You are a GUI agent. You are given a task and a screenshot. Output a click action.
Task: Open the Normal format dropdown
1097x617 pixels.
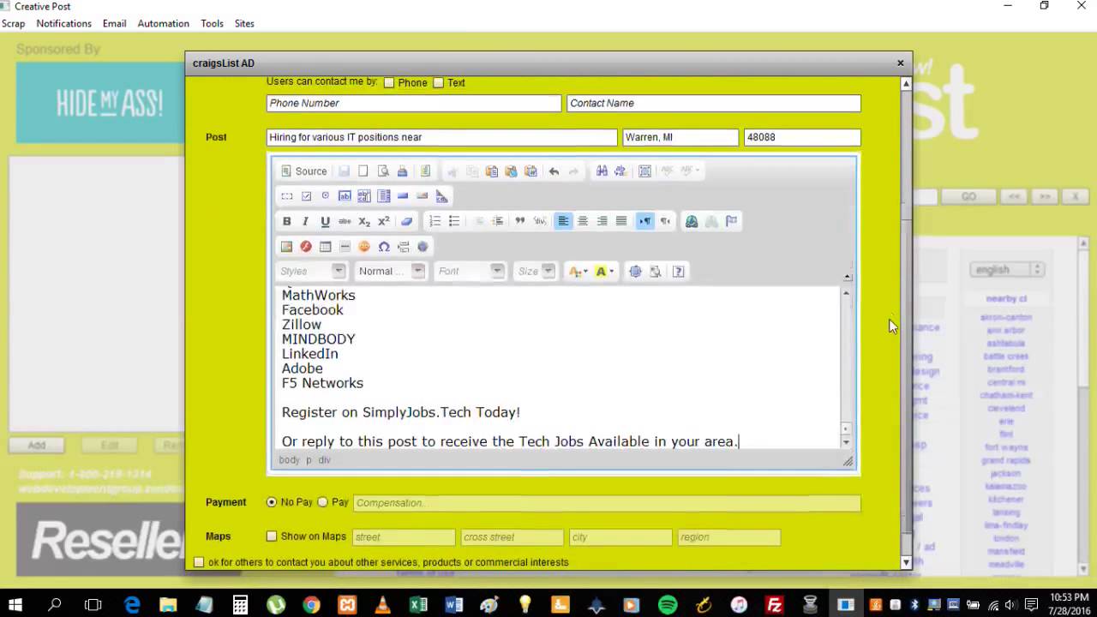tap(391, 272)
